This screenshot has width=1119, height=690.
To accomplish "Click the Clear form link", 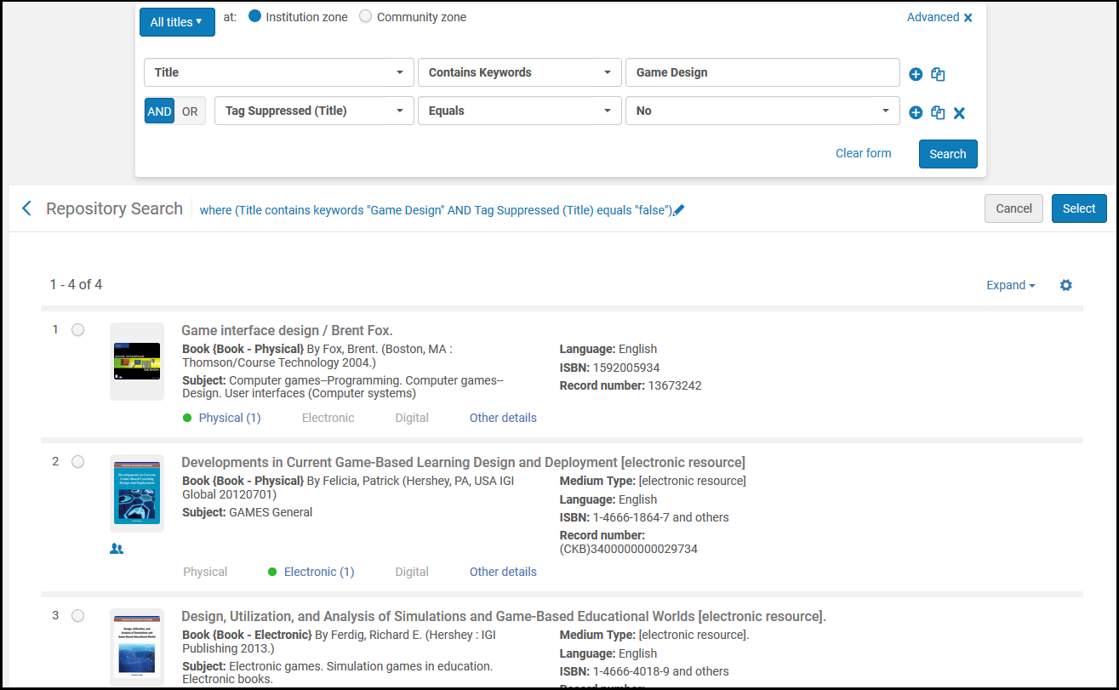I will pyautogui.click(x=864, y=153).
